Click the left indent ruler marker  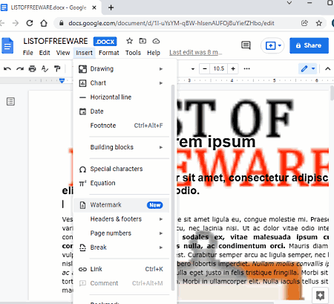(x=62, y=80)
